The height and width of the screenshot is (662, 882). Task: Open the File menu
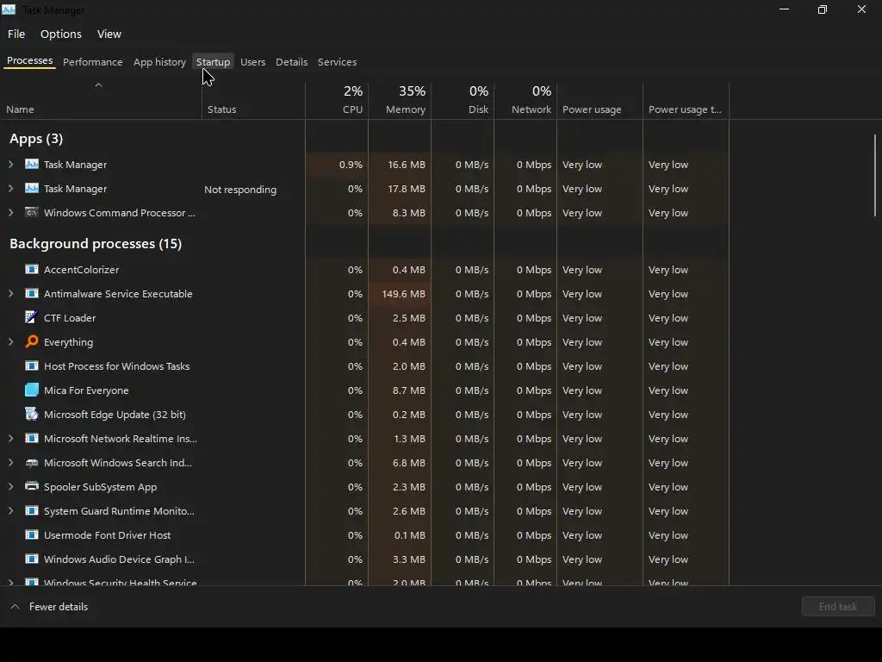click(x=16, y=34)
